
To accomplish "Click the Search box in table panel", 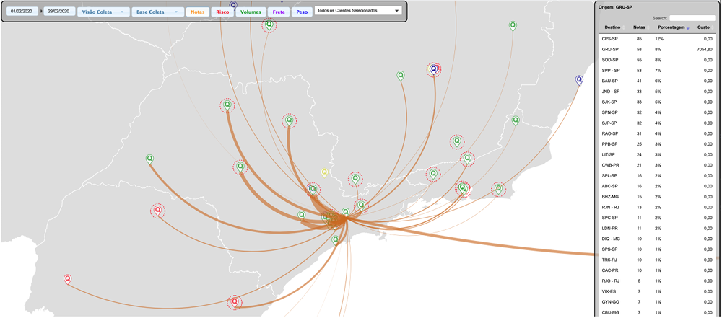I will click(x=692, y=17).
